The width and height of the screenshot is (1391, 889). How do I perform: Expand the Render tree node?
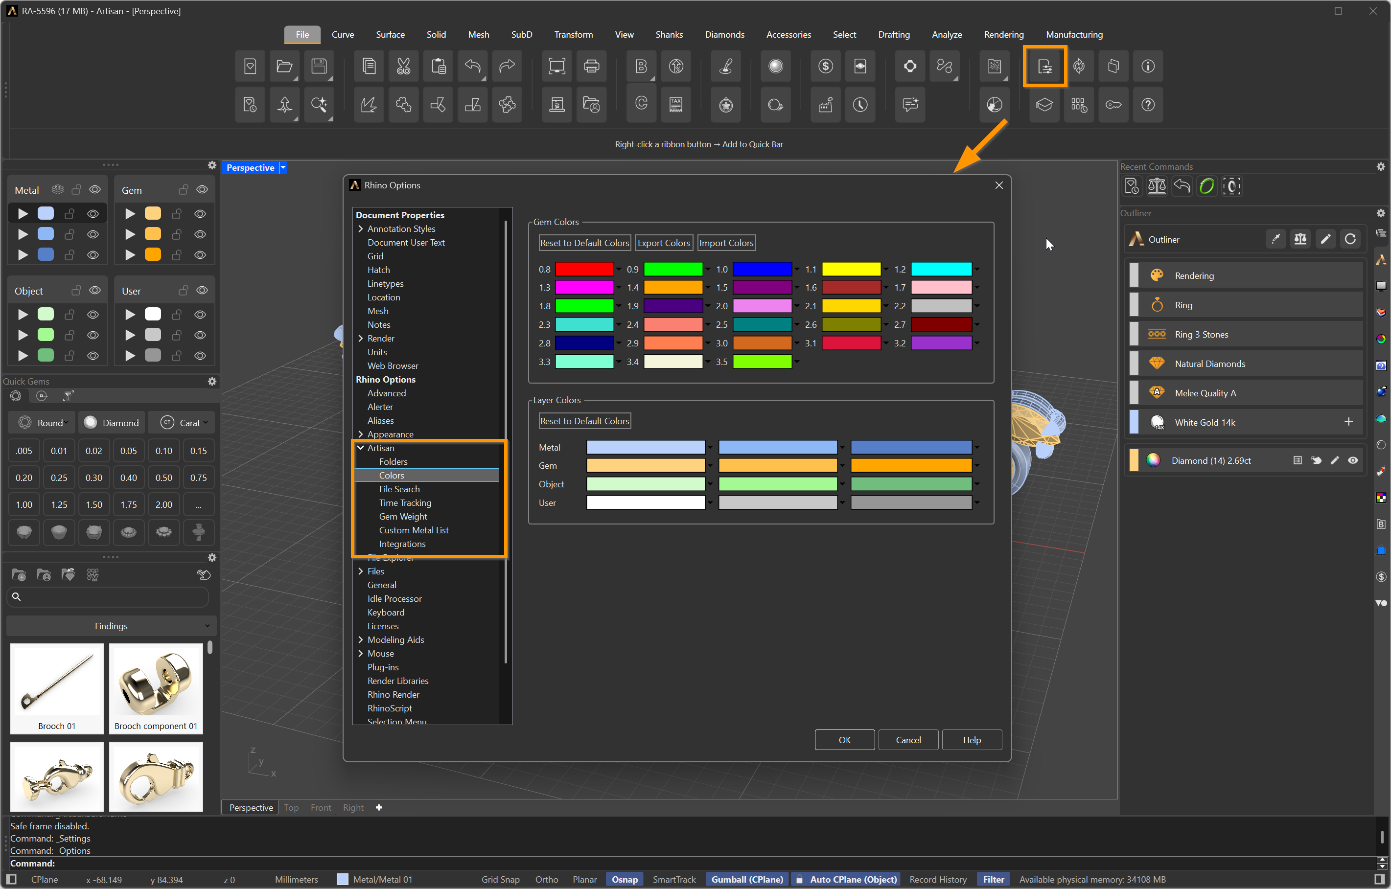coord(360,338)
